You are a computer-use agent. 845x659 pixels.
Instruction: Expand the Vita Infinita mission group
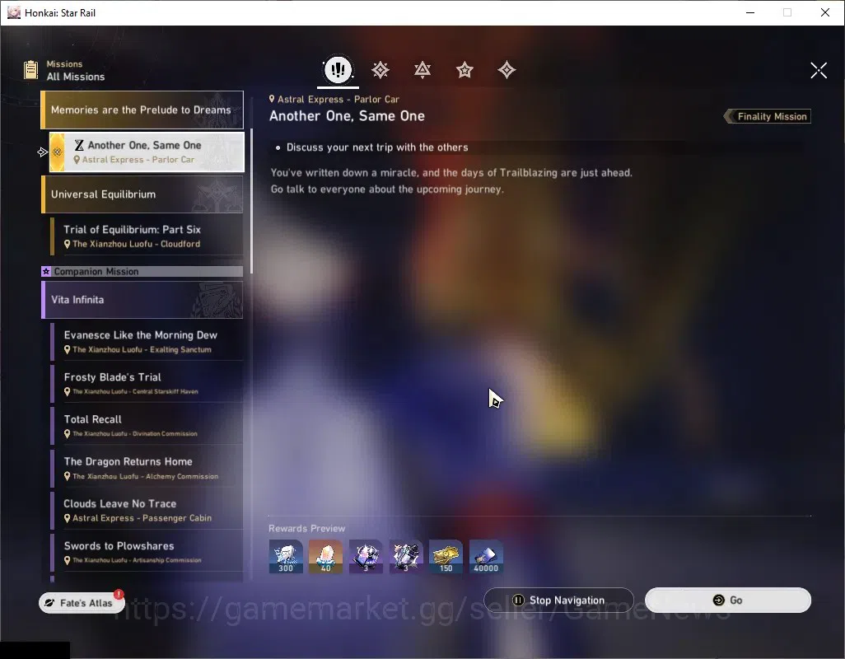pyautogui.click(x=142, y=300)
